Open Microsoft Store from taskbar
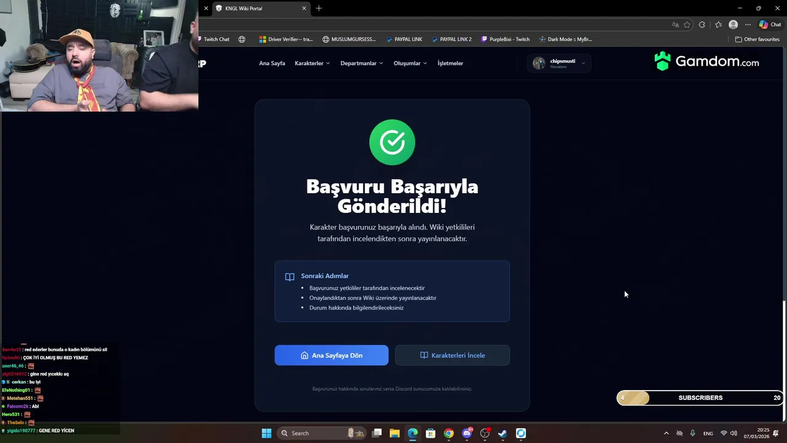 pos(430,433)
